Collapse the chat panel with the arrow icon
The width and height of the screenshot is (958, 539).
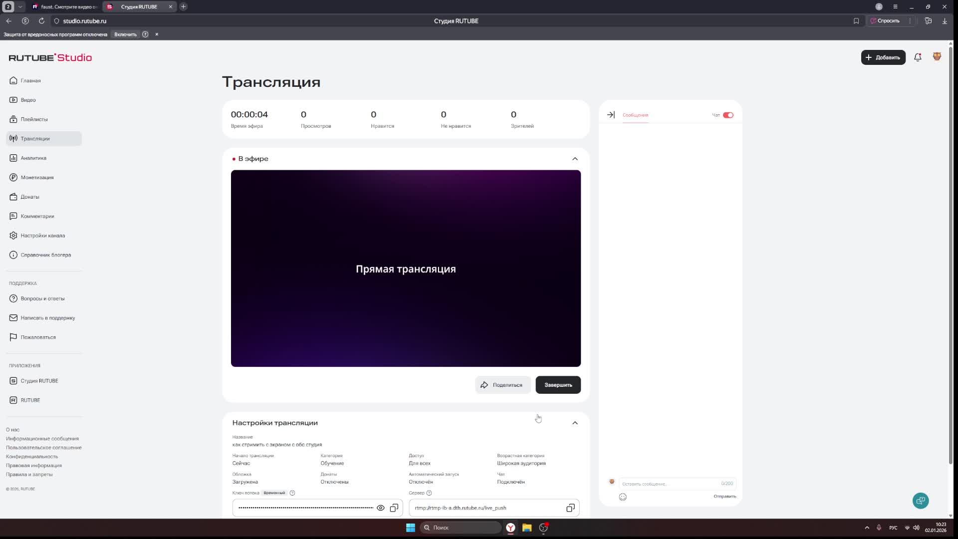pyautogui.click(x=611, y=115)
